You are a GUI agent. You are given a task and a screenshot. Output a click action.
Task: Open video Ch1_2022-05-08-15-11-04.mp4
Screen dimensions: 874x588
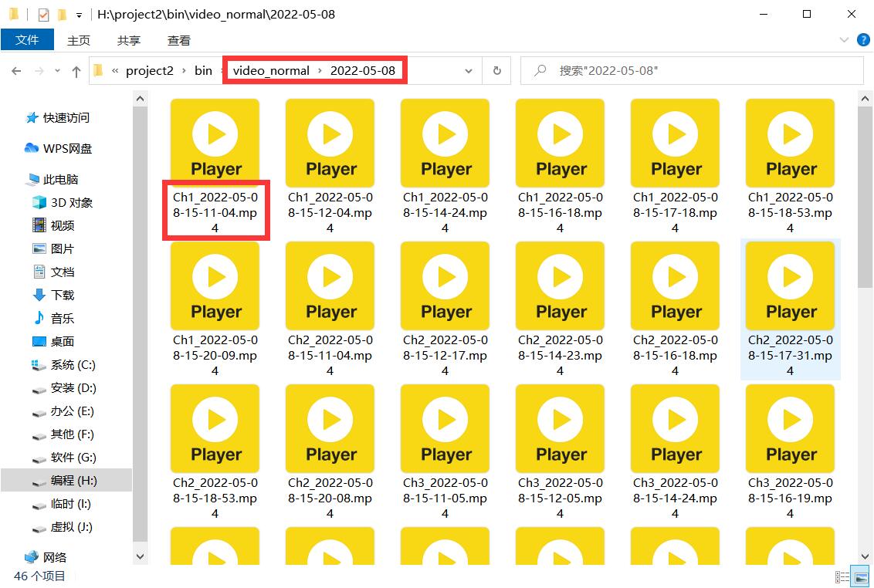(x=215, y=142)
